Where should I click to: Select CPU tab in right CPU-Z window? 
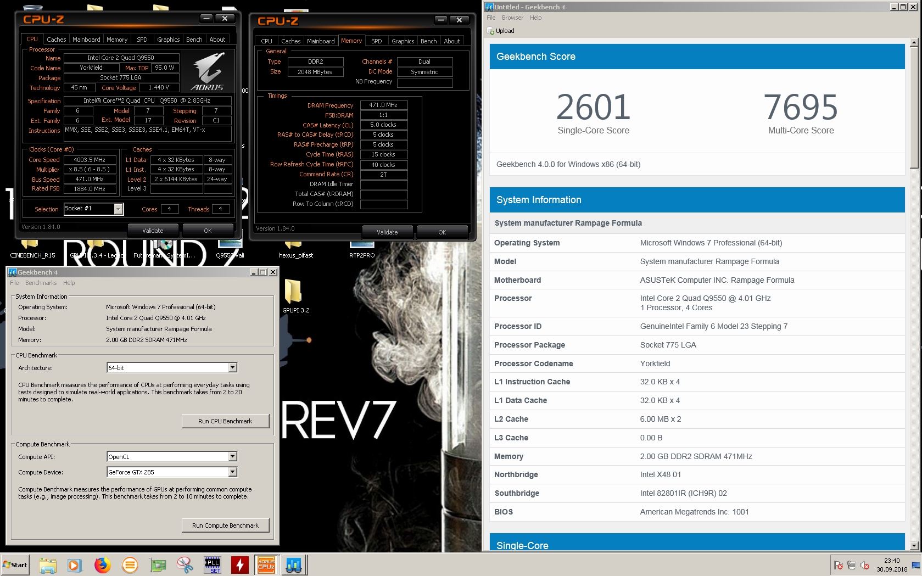[x=266, y=41]
